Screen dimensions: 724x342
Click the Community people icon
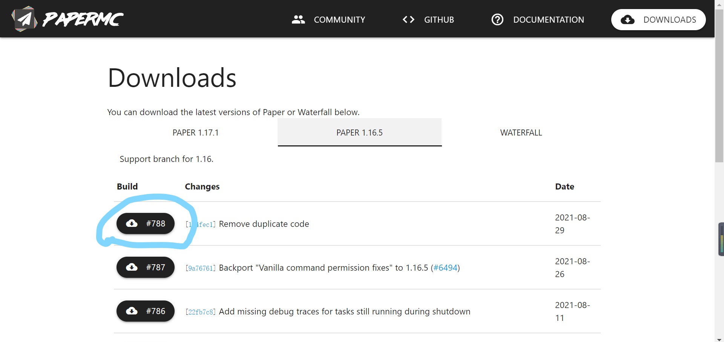(298, 20)
